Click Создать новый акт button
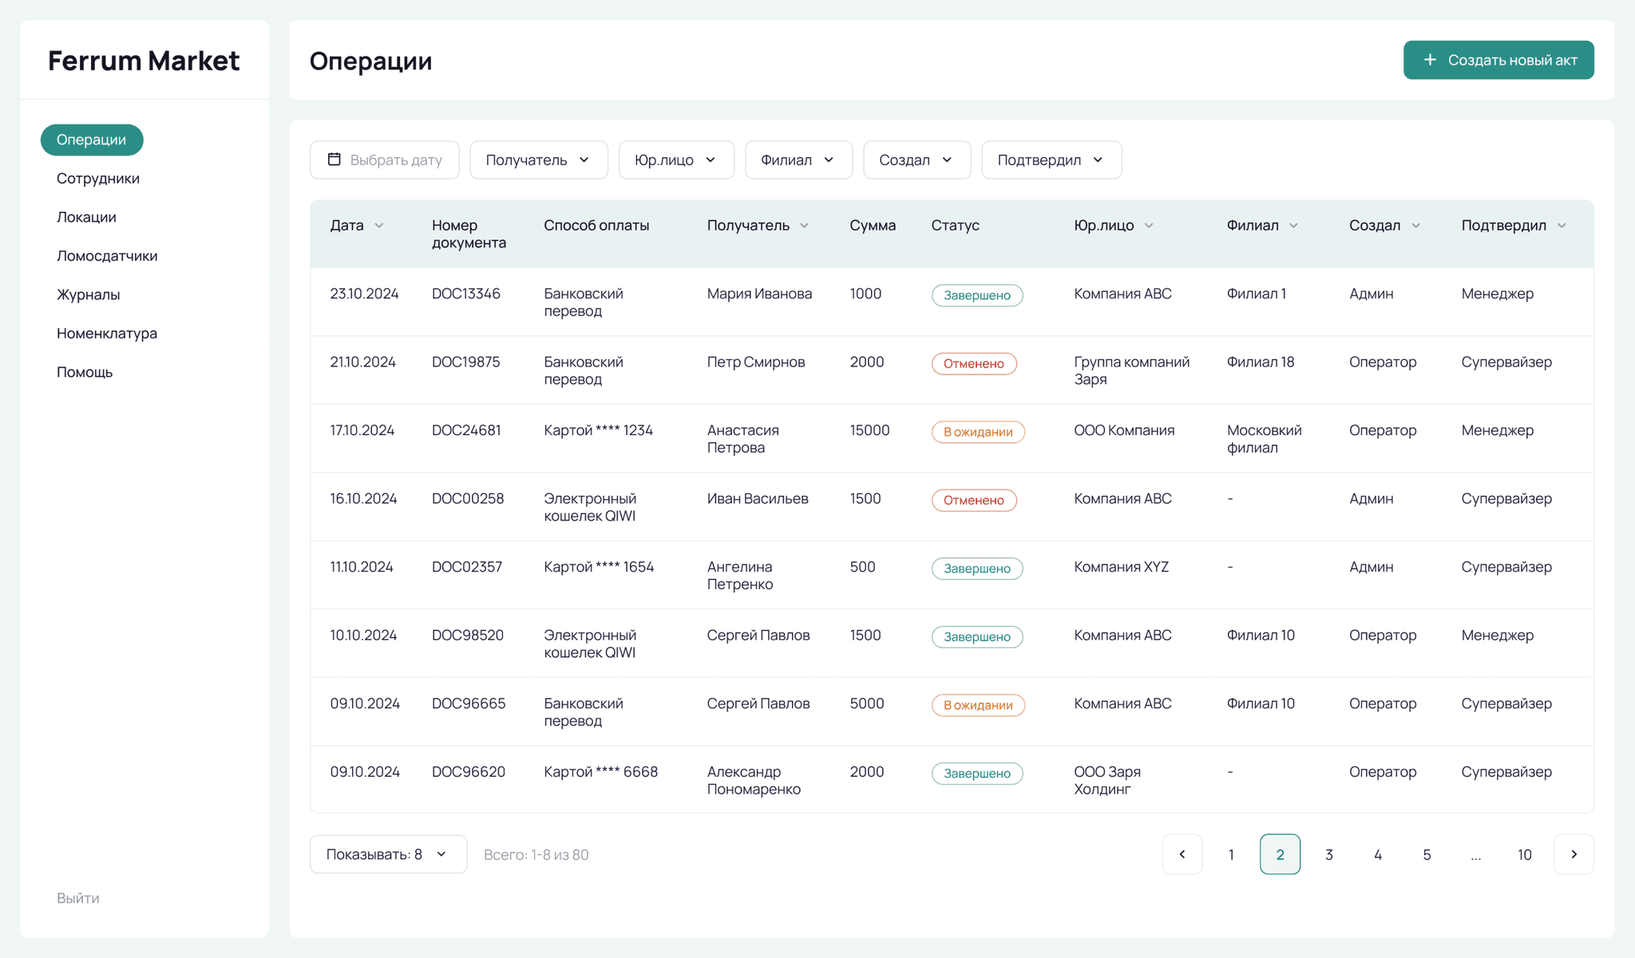Viewport: 1635px width, 958px height. tap(1498, 60)
